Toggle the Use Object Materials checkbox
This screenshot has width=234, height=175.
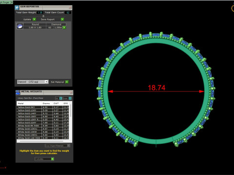click(69, 145)
